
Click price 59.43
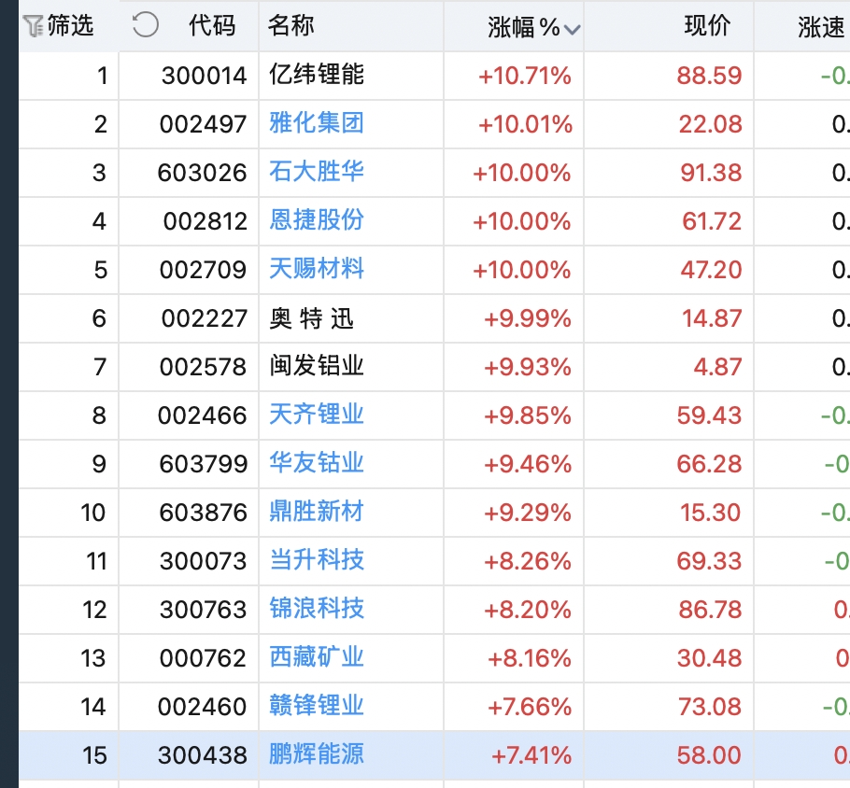pyautogui.click(x=709, y=416)
